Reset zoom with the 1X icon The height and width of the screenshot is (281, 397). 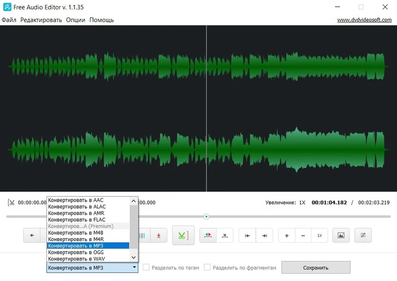click(319, 235)
